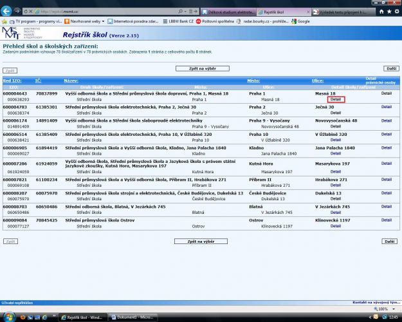The height and width of the screenshot is (322, 402).
Task: Open legal entity Detail for Blatná row
Action: [x=387, y=207]
